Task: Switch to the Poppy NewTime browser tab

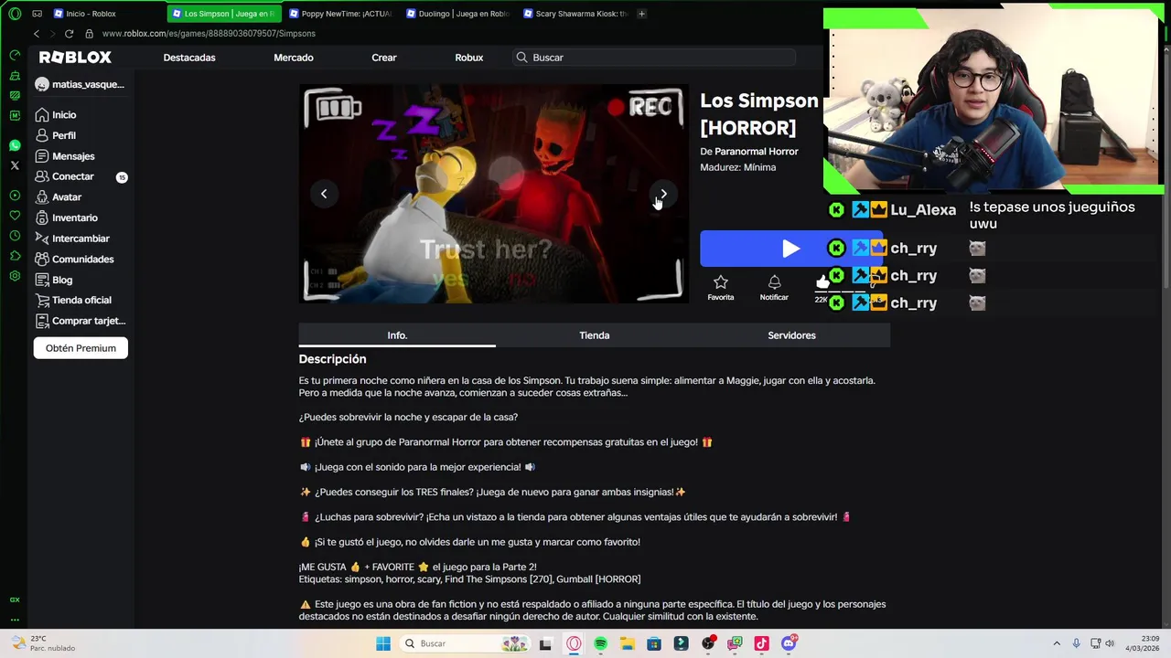Action: point(340,14)
